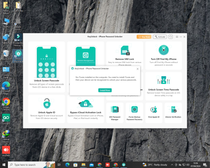Open the Unlock Screen Time Passcode hourglass icon
Screen dimensions: 210x168
[x=164, y=80]
